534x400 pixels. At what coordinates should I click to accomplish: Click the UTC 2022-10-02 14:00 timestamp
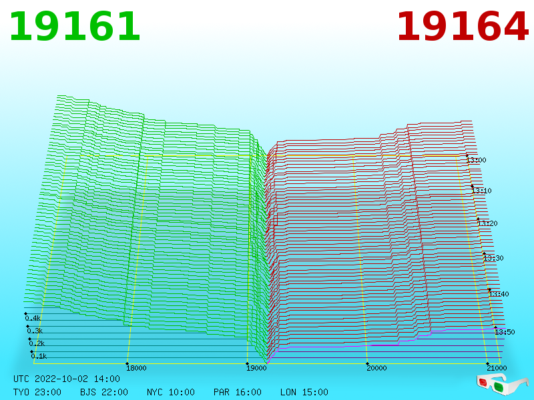(x=67, y=379)
